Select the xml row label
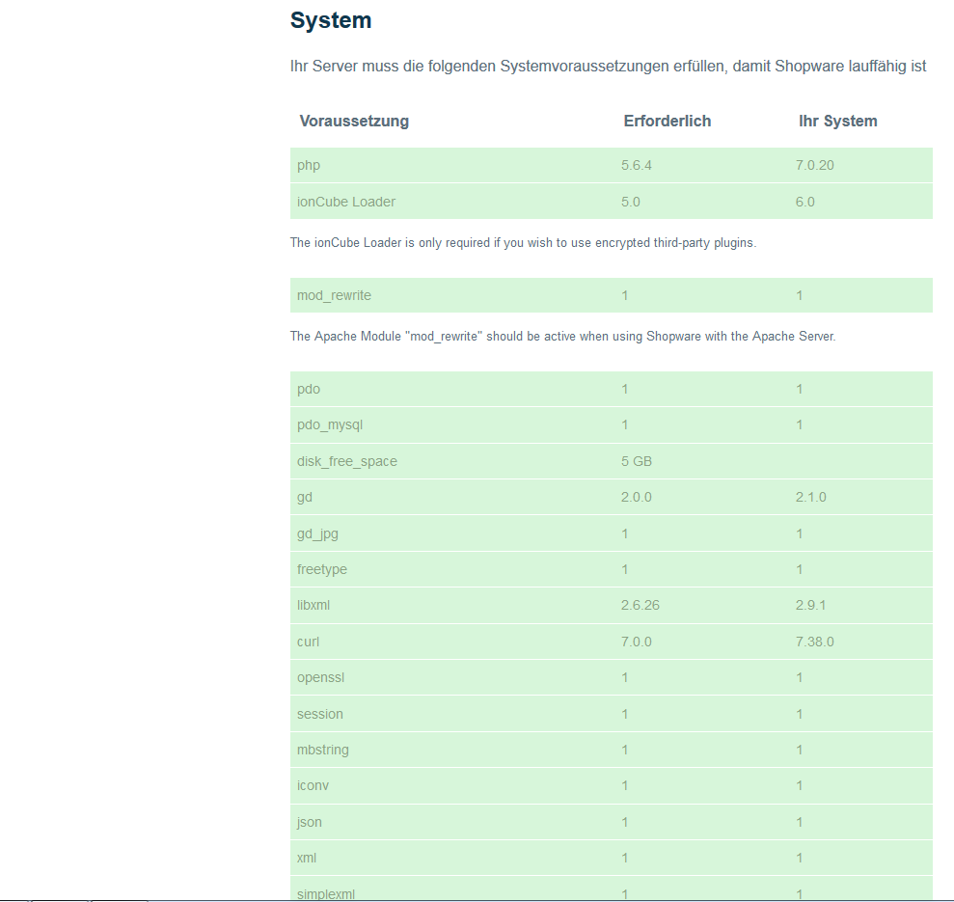Screen dimensions: 954x902 [307, 858]
